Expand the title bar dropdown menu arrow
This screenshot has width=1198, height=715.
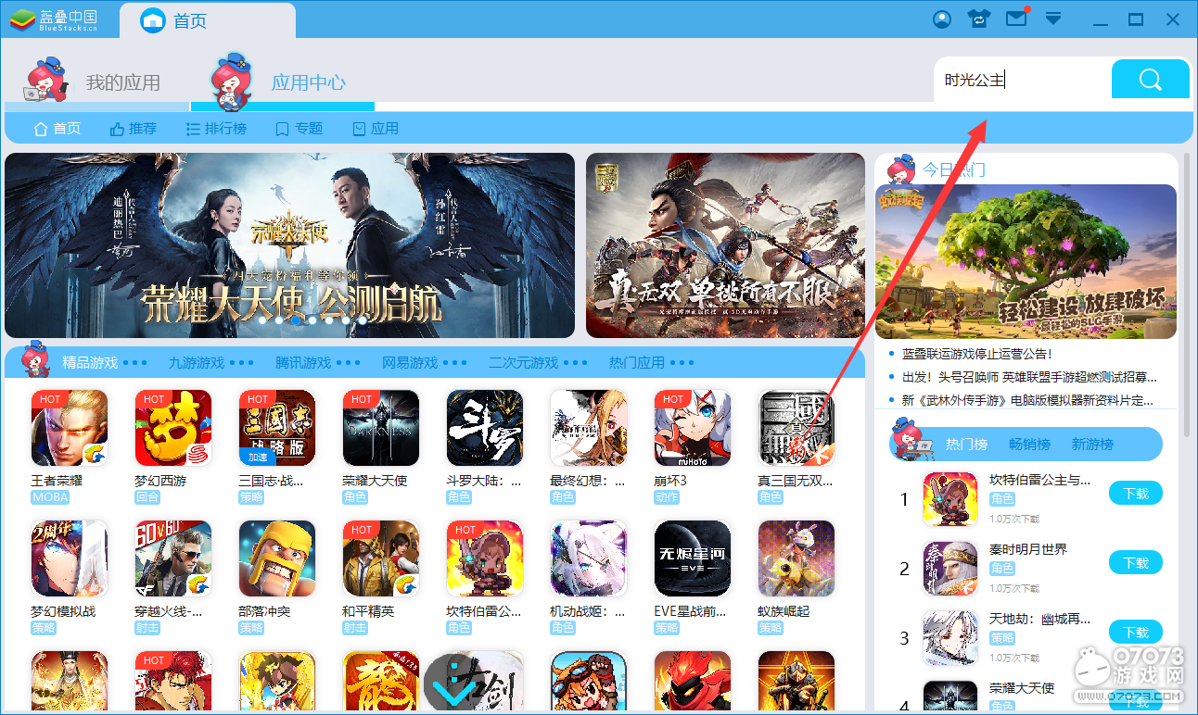pos(1053,19)
